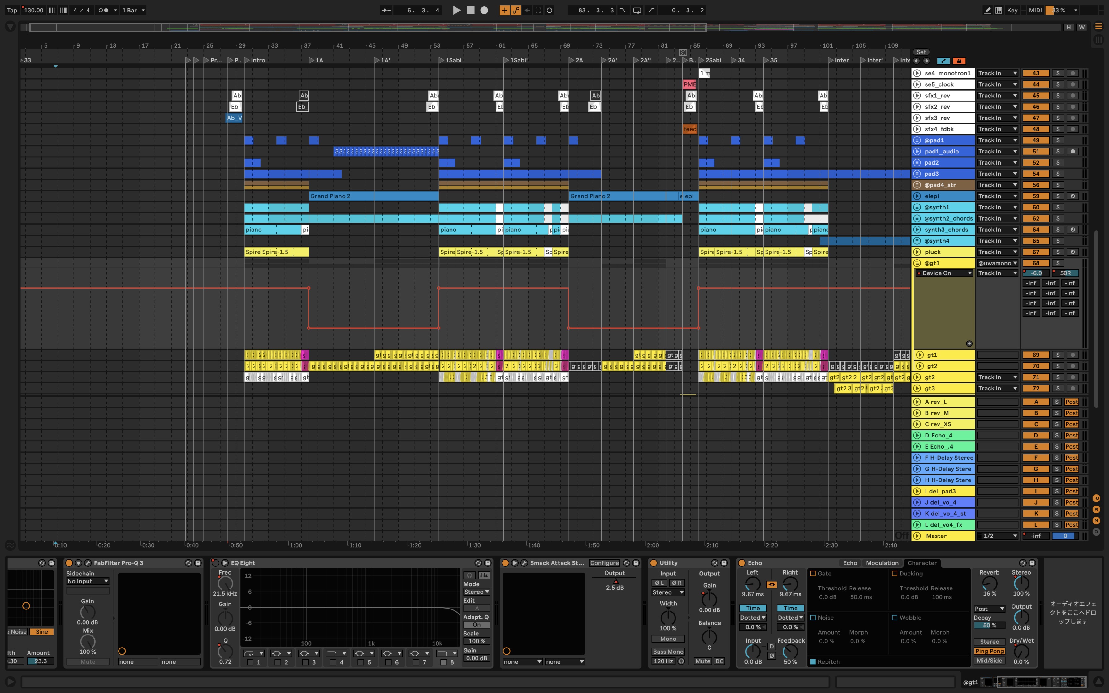Disable EQ Eight filter band 8 checkbox
This screenshot has width=1109, height=693.
pyautogui.click(x=444, y=662)
